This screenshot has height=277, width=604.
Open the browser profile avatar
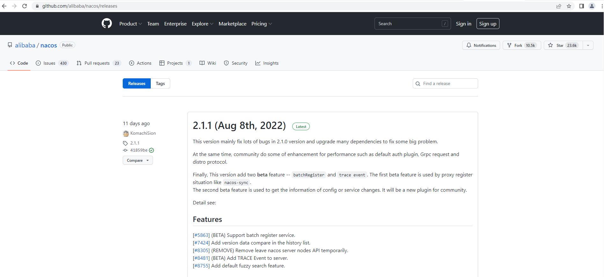[592, 6]
